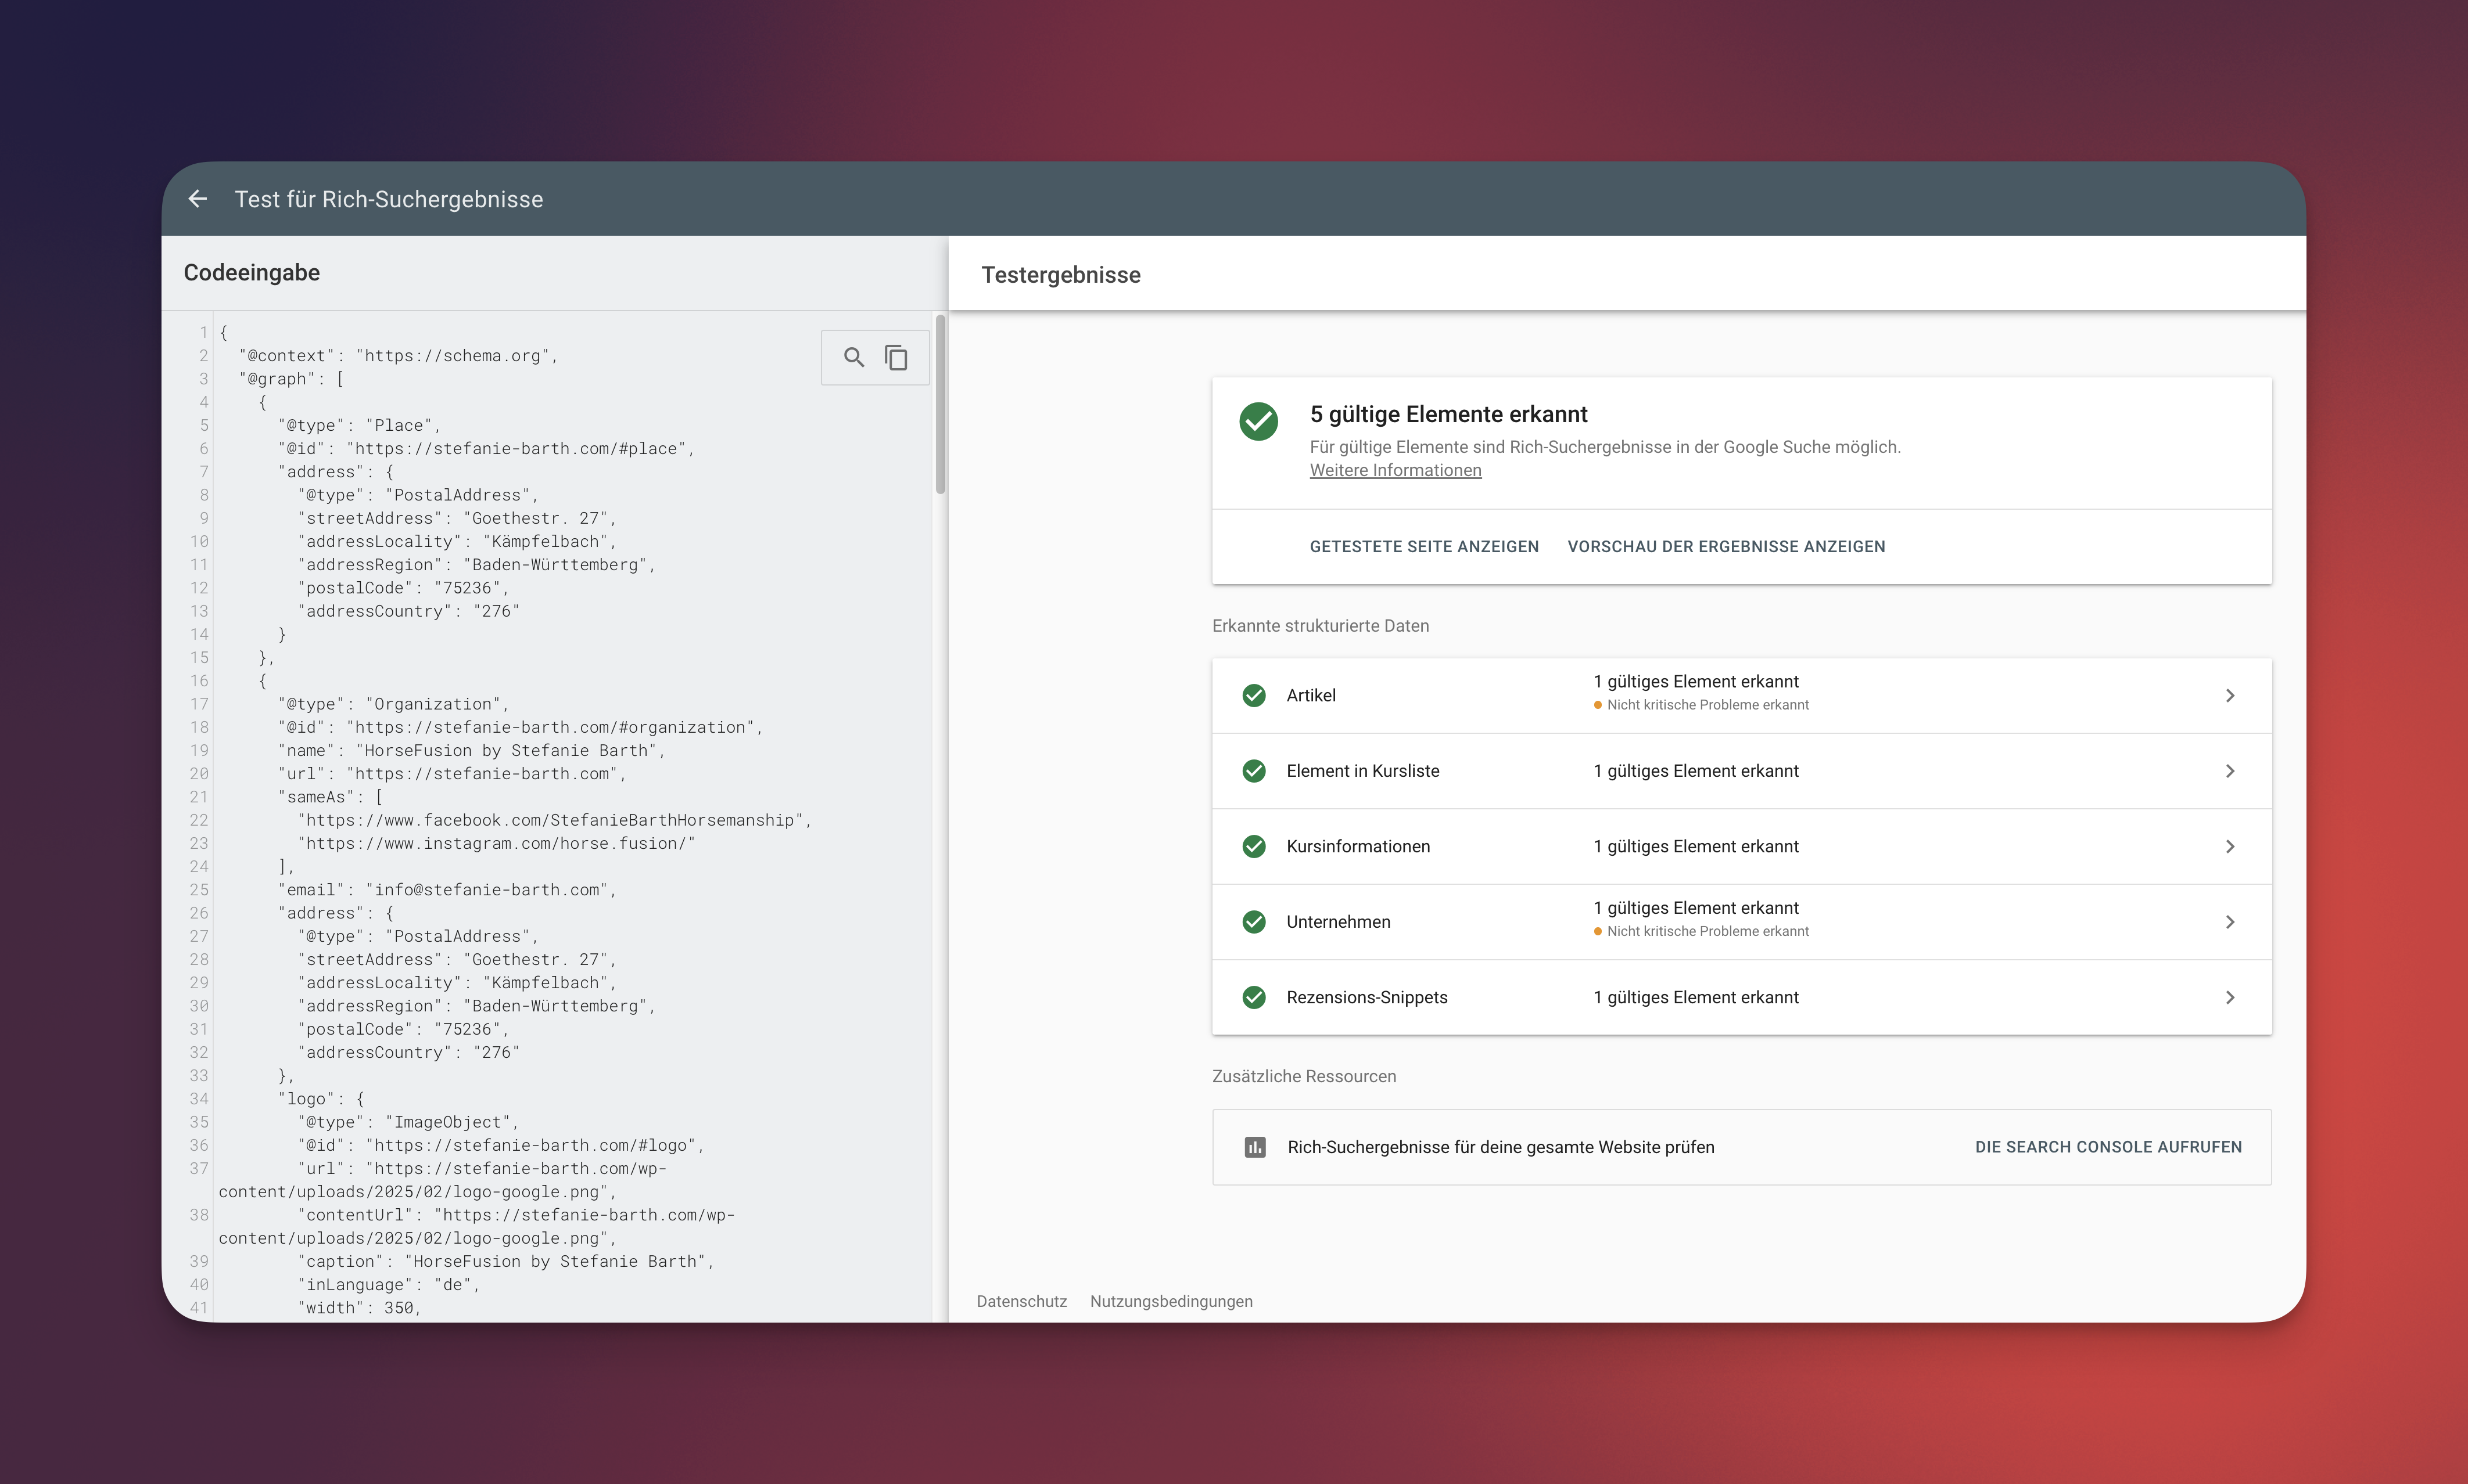Click Nicht kritische Probleme erkannt under Artikel
2468x1484 pixels.
pos(1707,705)
